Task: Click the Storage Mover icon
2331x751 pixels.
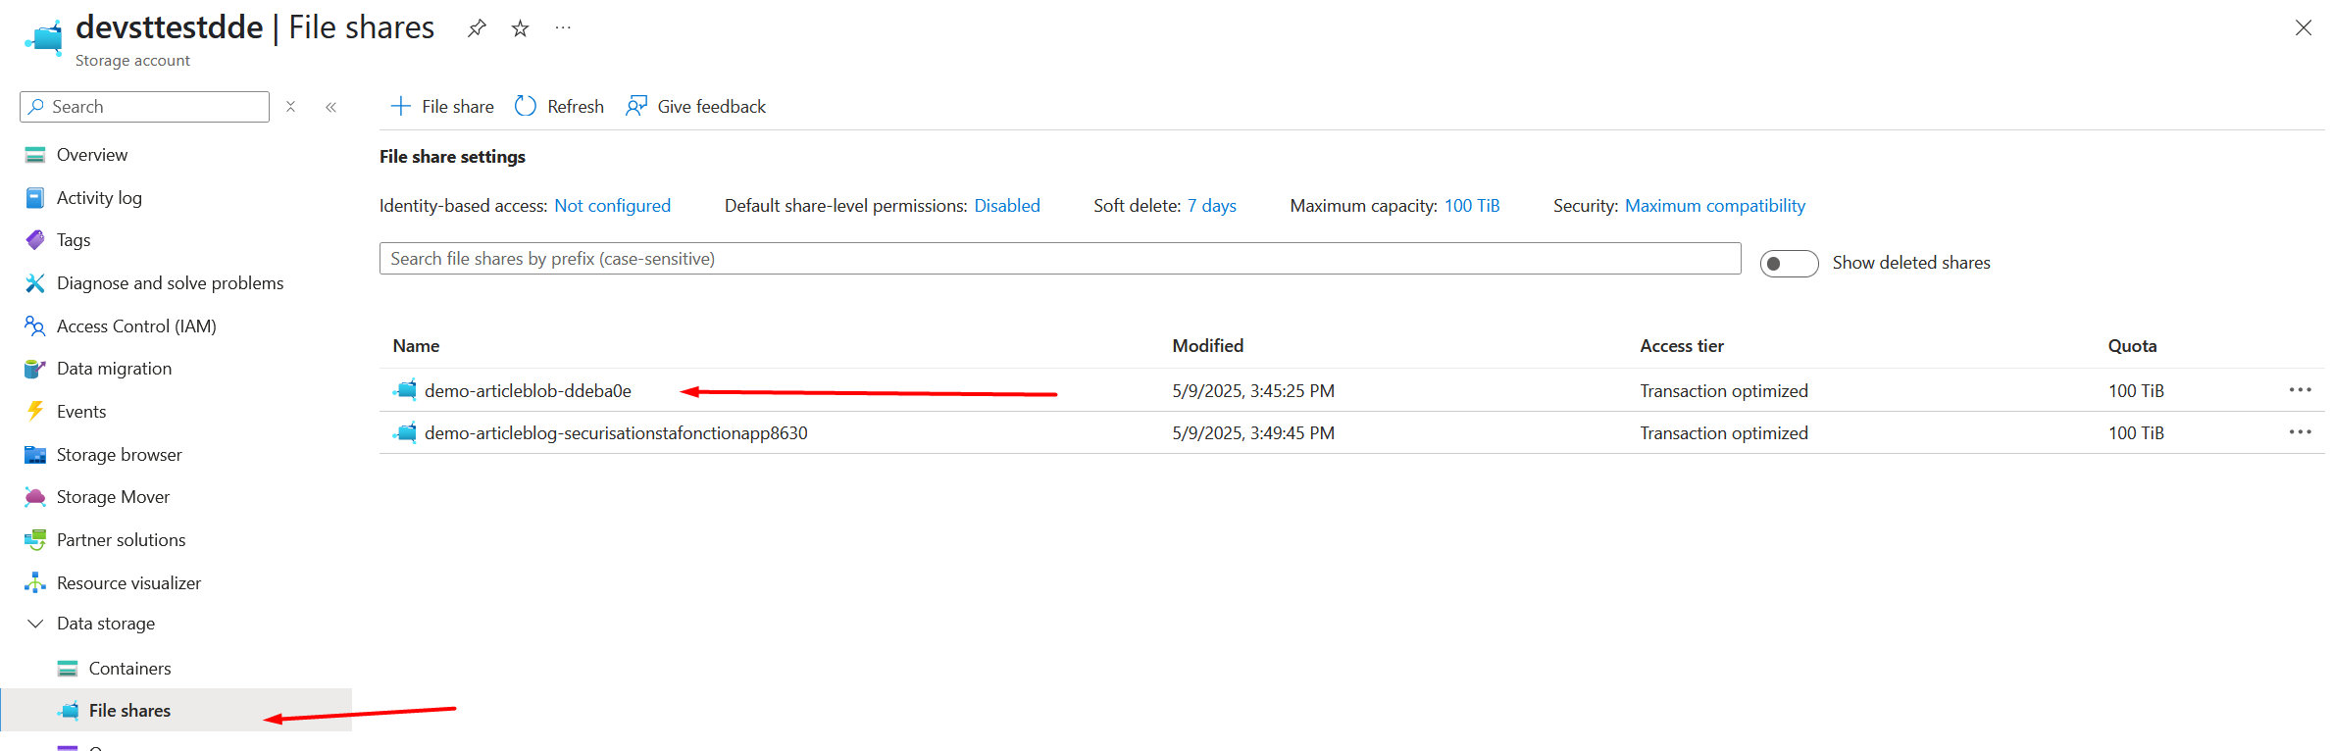Action: pos(35,497)
